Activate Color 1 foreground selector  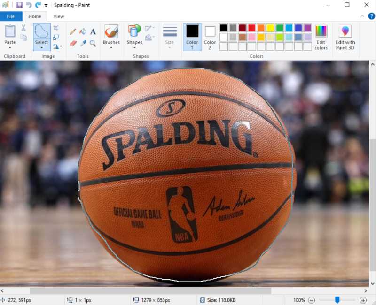click(192, 37)
